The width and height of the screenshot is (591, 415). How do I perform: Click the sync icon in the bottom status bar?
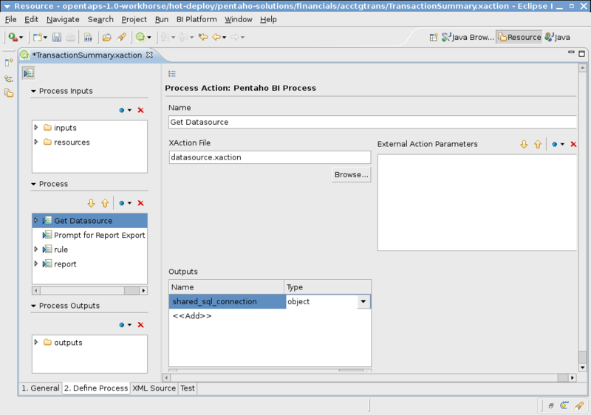pos(564,405)
